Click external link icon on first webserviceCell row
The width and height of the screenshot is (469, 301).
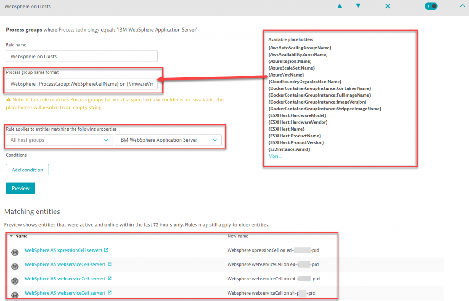click(109, 264)
